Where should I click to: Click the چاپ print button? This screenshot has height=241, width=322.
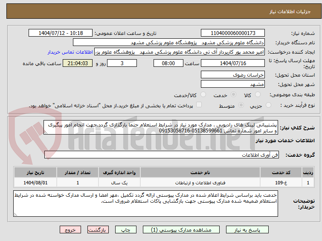126,230
